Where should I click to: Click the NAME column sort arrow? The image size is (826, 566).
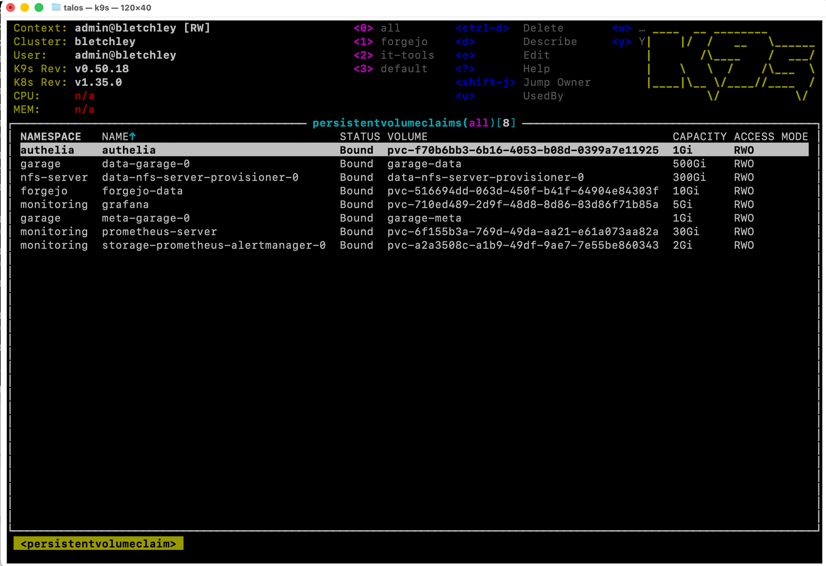[x=132, y=137]
